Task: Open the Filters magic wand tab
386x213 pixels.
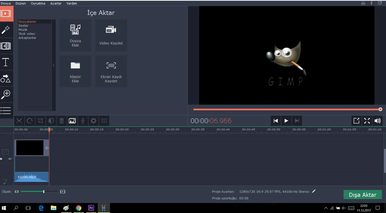Action: tap(6, 30)
